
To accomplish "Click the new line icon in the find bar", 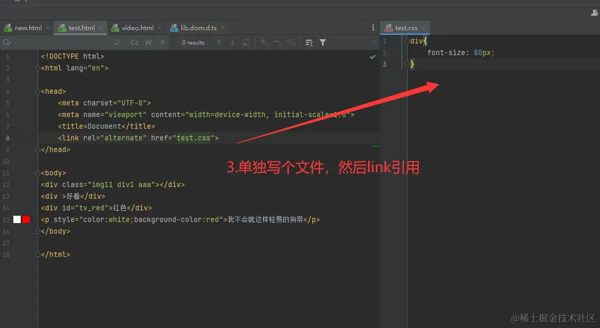I will pyautogui.click(x=117, y=42).
